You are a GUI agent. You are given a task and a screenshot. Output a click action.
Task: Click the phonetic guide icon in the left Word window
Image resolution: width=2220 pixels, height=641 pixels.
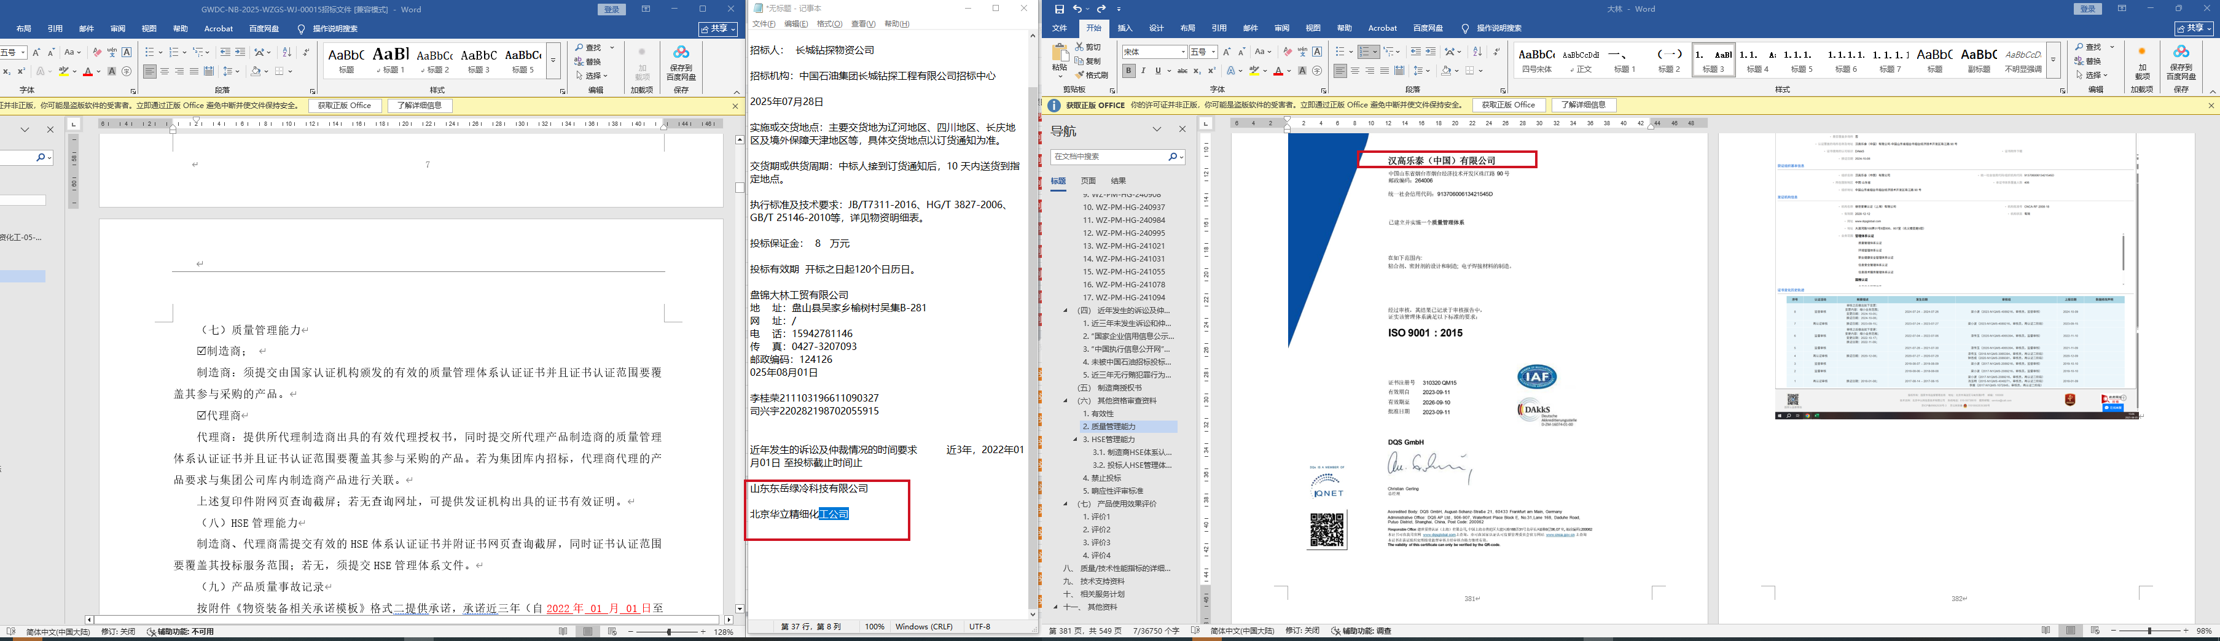[x=112, y=52]
